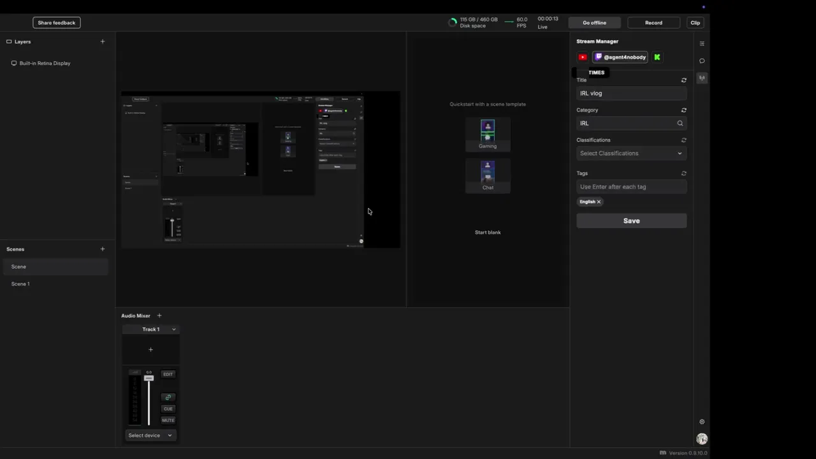Add an audio source inside Track 1
816x459 pixels.
(x=150, y=349)
